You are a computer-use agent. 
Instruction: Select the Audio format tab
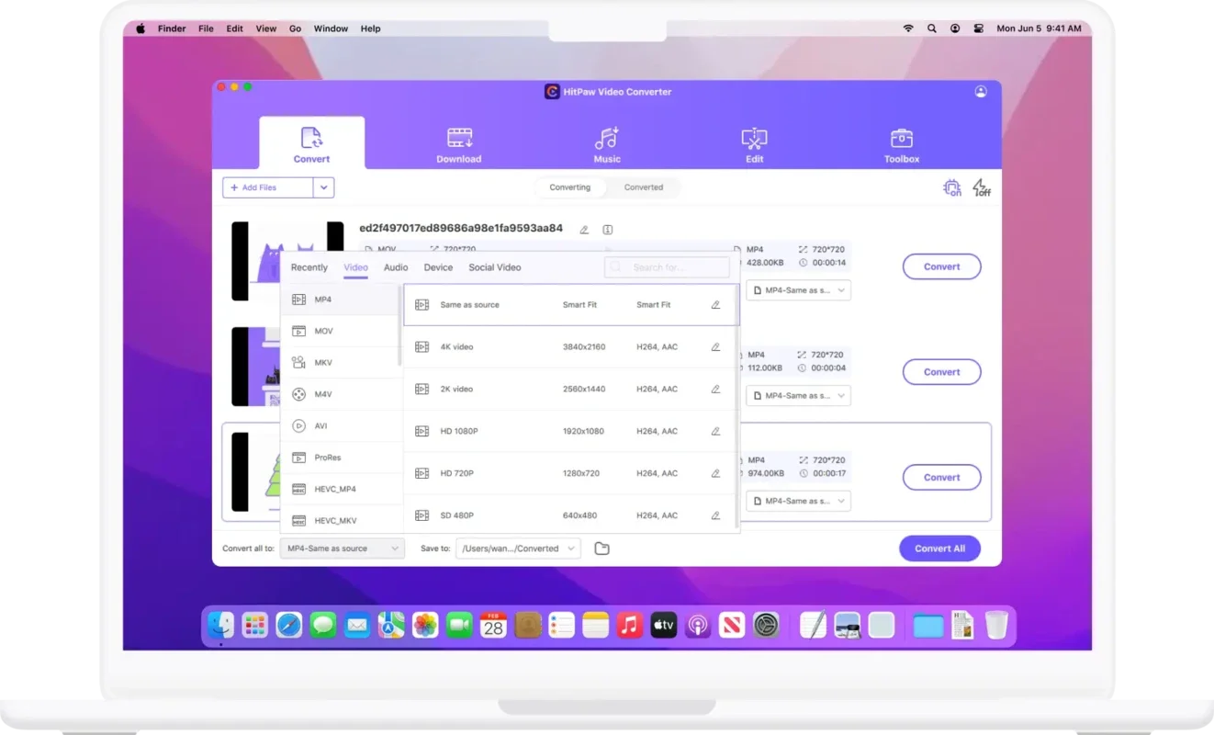396,267
